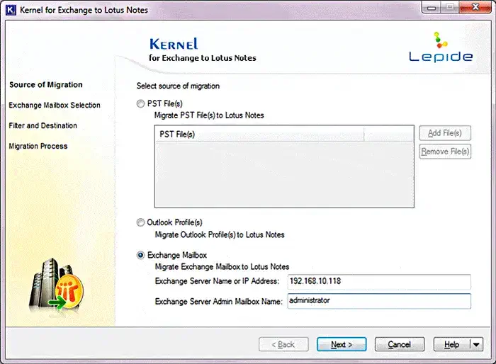The height and width of the screenshot is (364, 496).
Task: Click the Add File(s) button
Action: [x=445, y=133]
